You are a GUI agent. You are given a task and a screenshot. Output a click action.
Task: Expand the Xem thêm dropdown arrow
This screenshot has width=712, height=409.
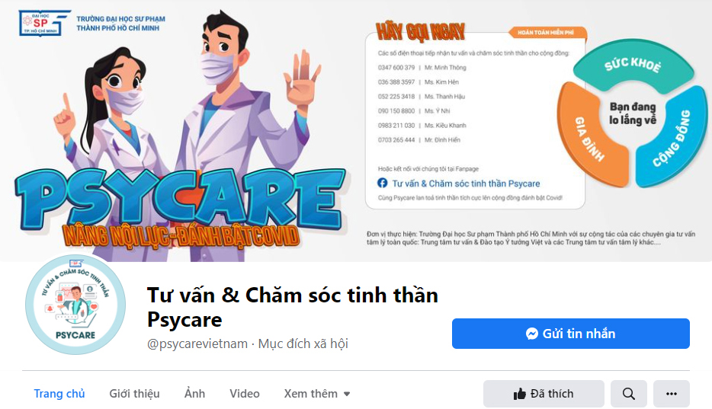point(347,394)
